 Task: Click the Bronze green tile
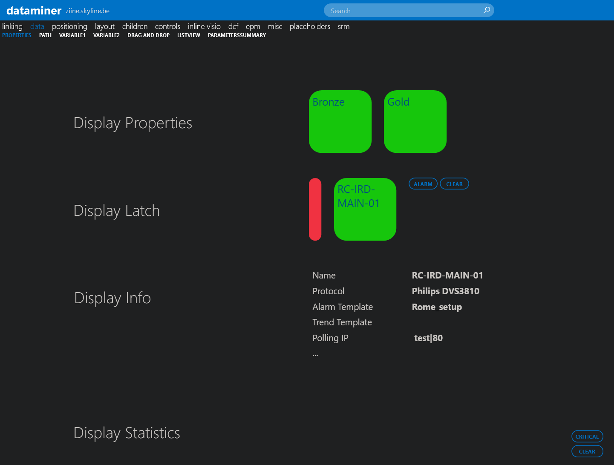[x=340, y=122]
